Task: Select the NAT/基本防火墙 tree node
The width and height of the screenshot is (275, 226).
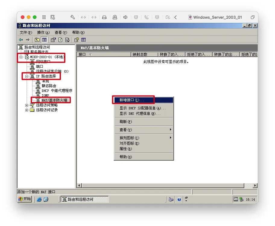Action: point(54,100)
